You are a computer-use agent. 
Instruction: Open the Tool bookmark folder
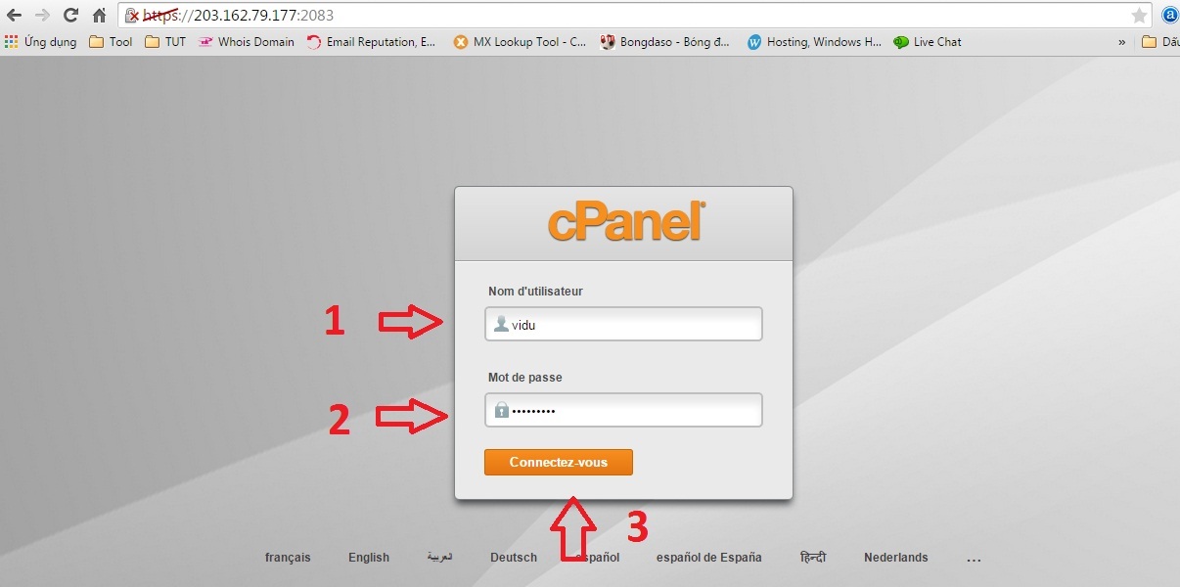click(111, 42)
